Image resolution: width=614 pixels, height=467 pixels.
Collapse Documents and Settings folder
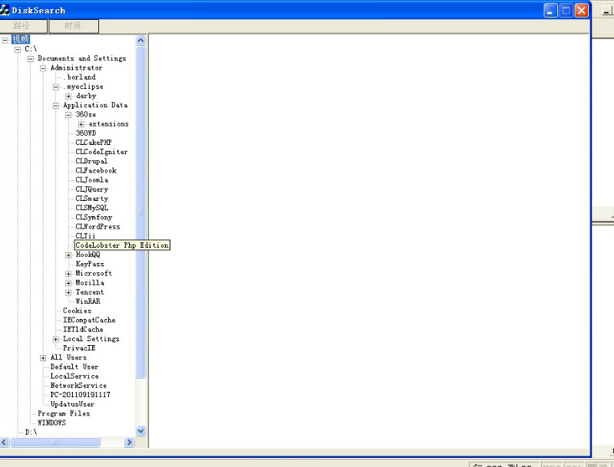[31, 59]
